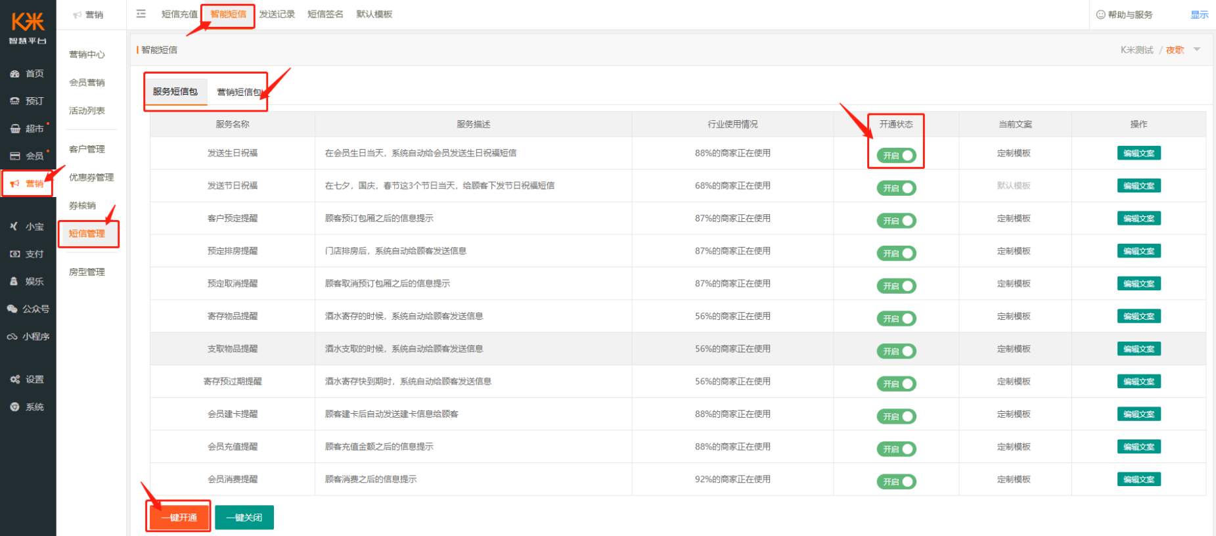Open the 超市 shop sidebar icon
Image resolution: width=1216 pixels, height=536 pixels.
[14, 129]
